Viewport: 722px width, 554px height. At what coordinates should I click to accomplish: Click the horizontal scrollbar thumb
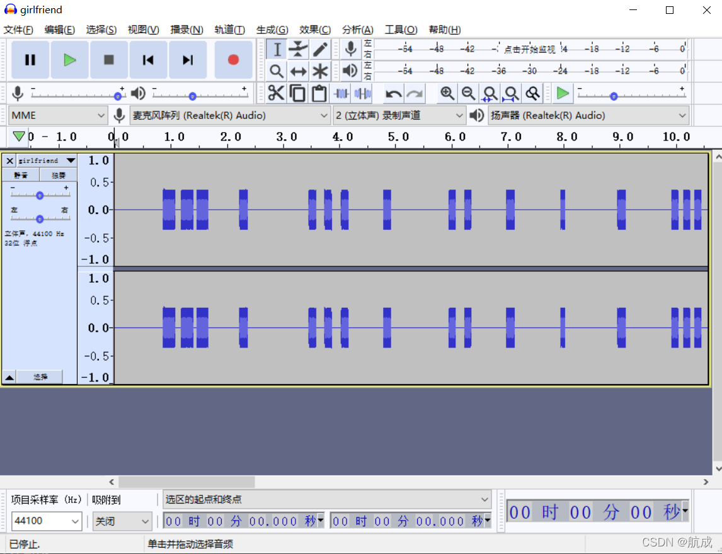(x=186, y=482)
